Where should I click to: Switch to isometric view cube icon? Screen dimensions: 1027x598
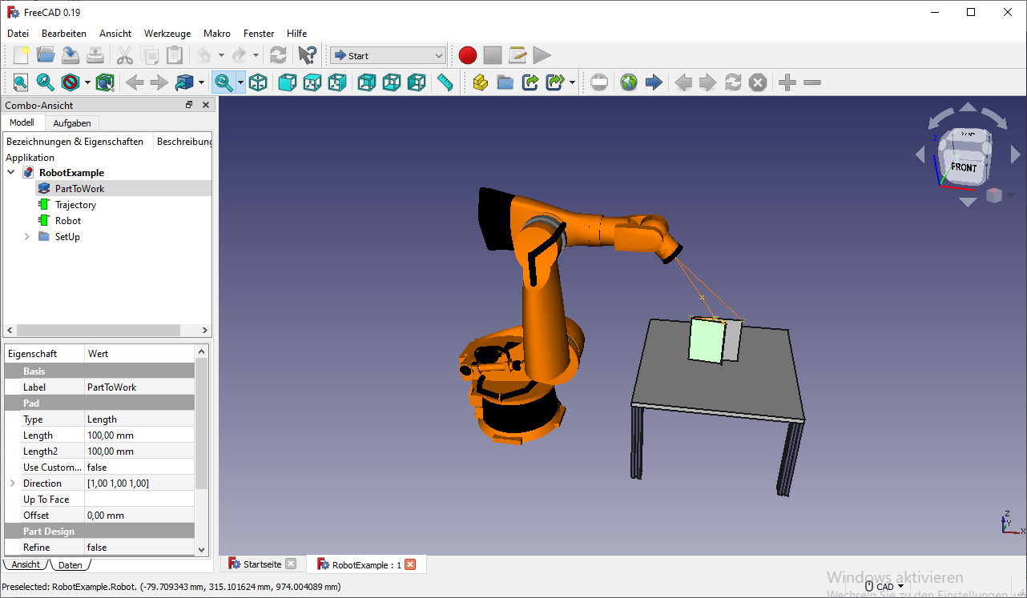click(258, 82)
